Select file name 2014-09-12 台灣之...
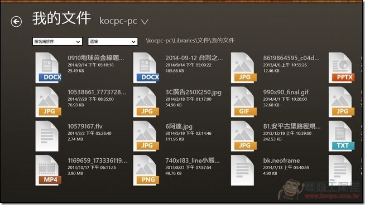This screenshot has height=205, width=365. 194,57
